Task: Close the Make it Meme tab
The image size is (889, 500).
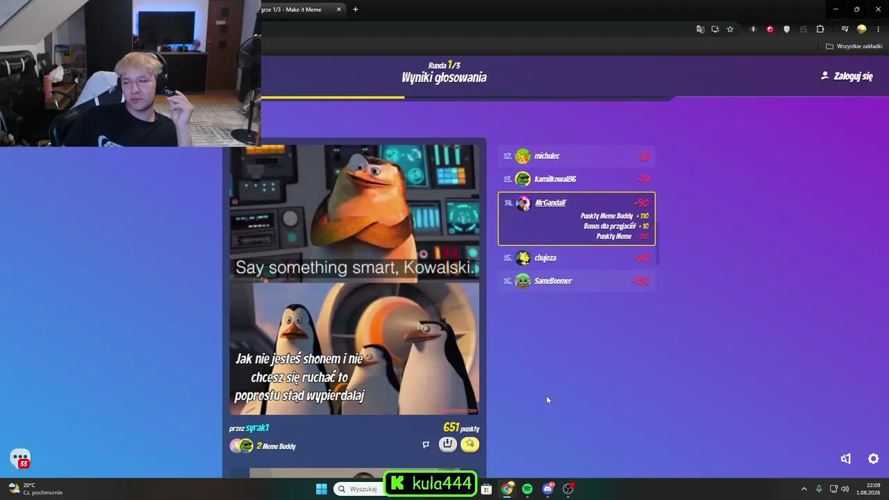Action: click(x=339, y=10)
